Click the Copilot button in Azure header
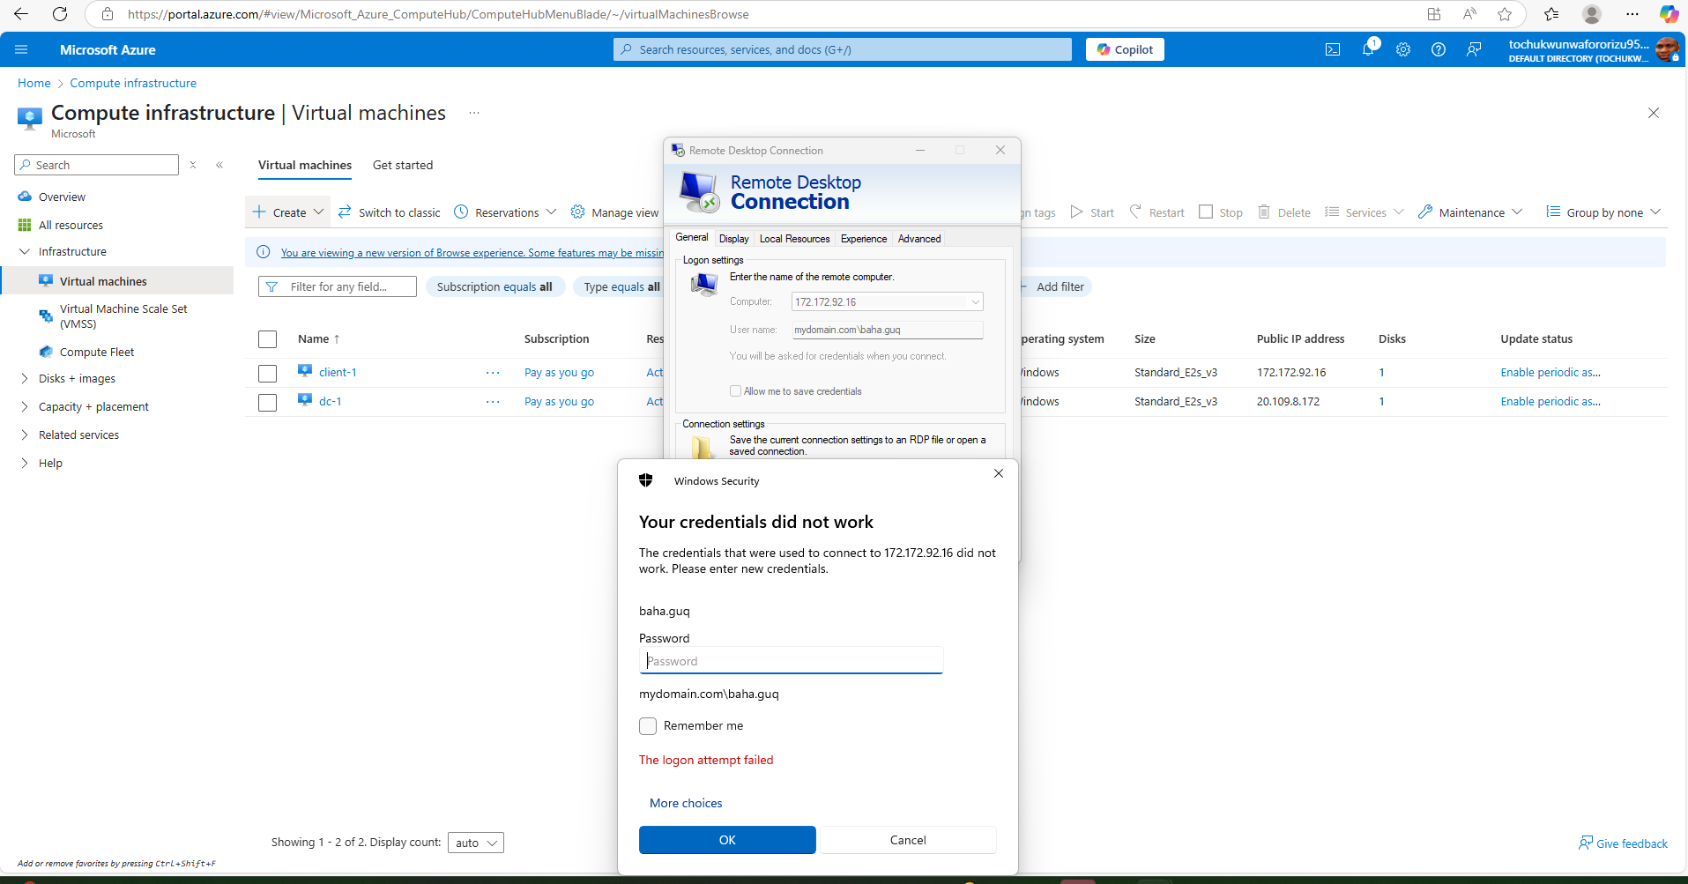The height and width of the screenshot is (884, 1688). click(1125, 49)
